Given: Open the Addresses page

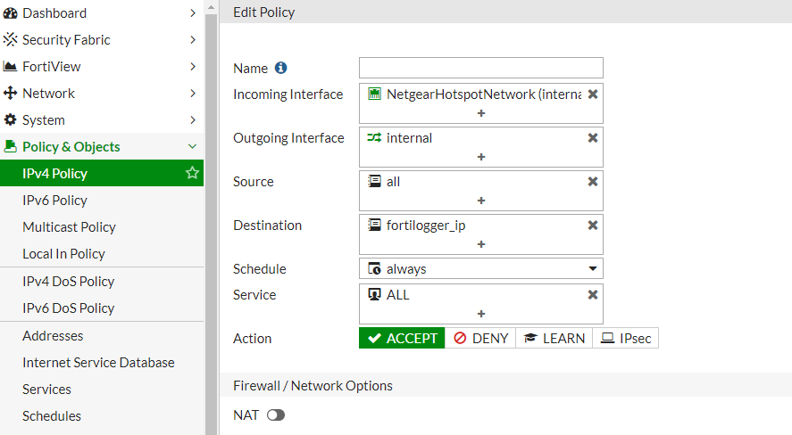Looking at the screenshot, I should [53, 336].
